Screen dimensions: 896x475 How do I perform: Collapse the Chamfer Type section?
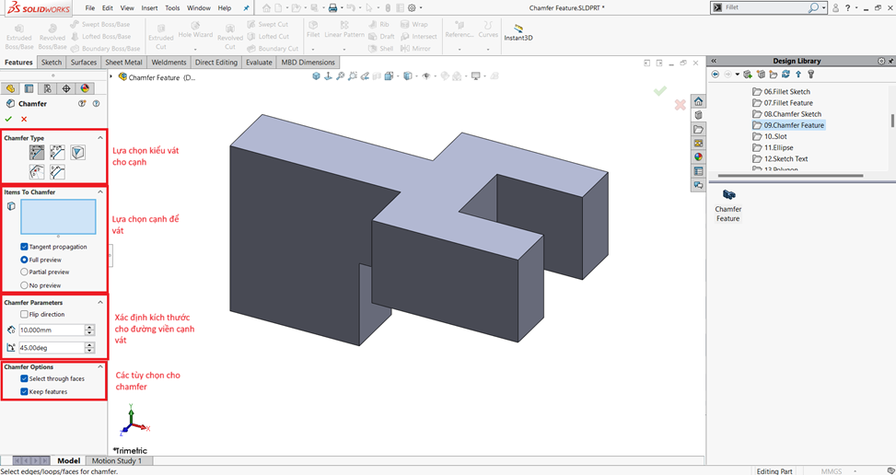coord(100,138)
